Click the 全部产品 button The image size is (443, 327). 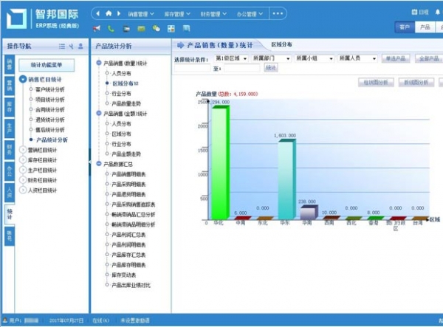pyautogui.click(x=429, y=58)
